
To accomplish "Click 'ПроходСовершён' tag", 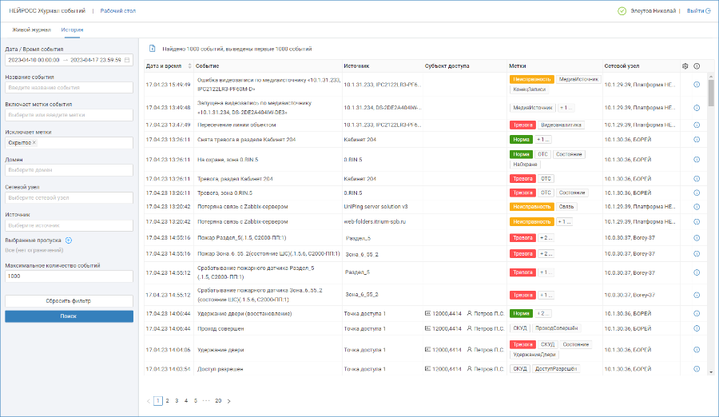I will coord(557,328).
